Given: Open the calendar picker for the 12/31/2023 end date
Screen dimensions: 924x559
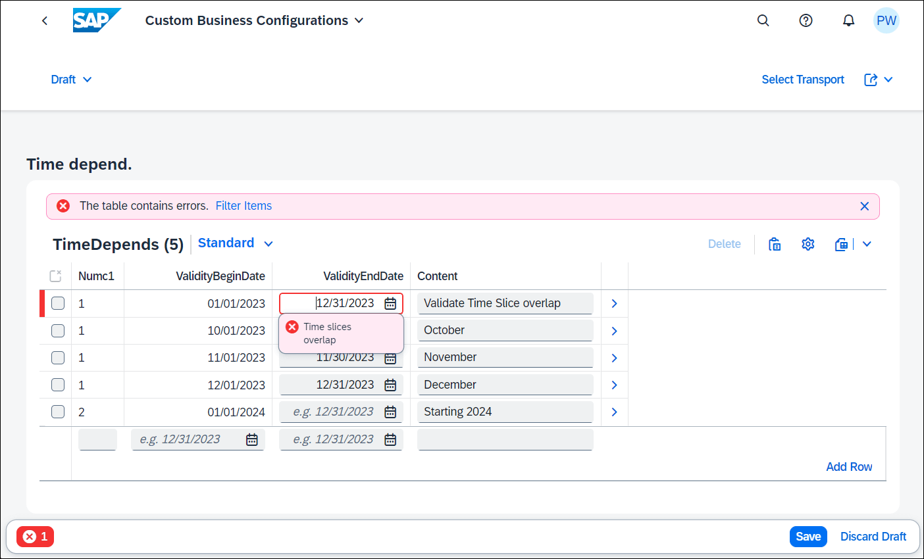Looking at the screenshot, I should (x=390, y=303).
